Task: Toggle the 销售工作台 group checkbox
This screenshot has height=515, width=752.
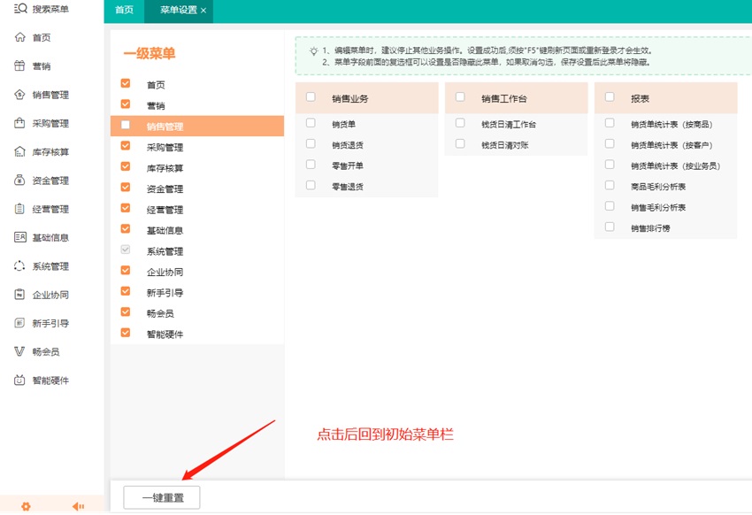Action: tap(460, 97)
